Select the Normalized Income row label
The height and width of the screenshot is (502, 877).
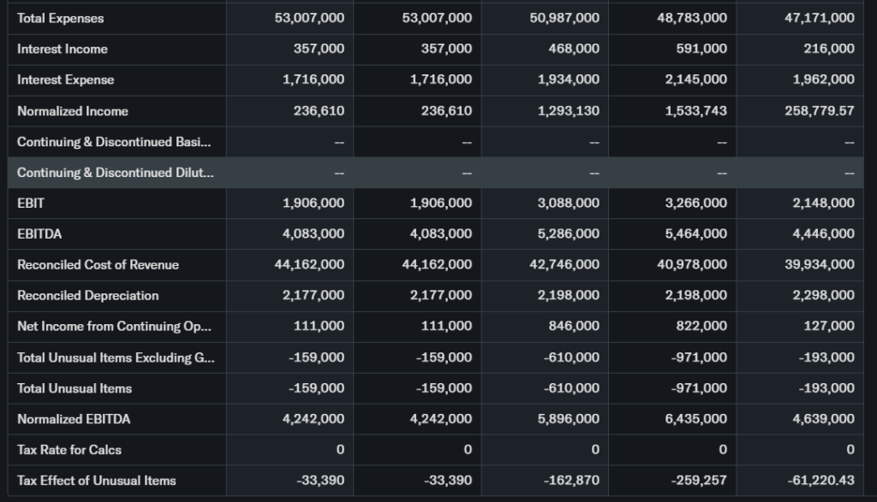[73, 111]
